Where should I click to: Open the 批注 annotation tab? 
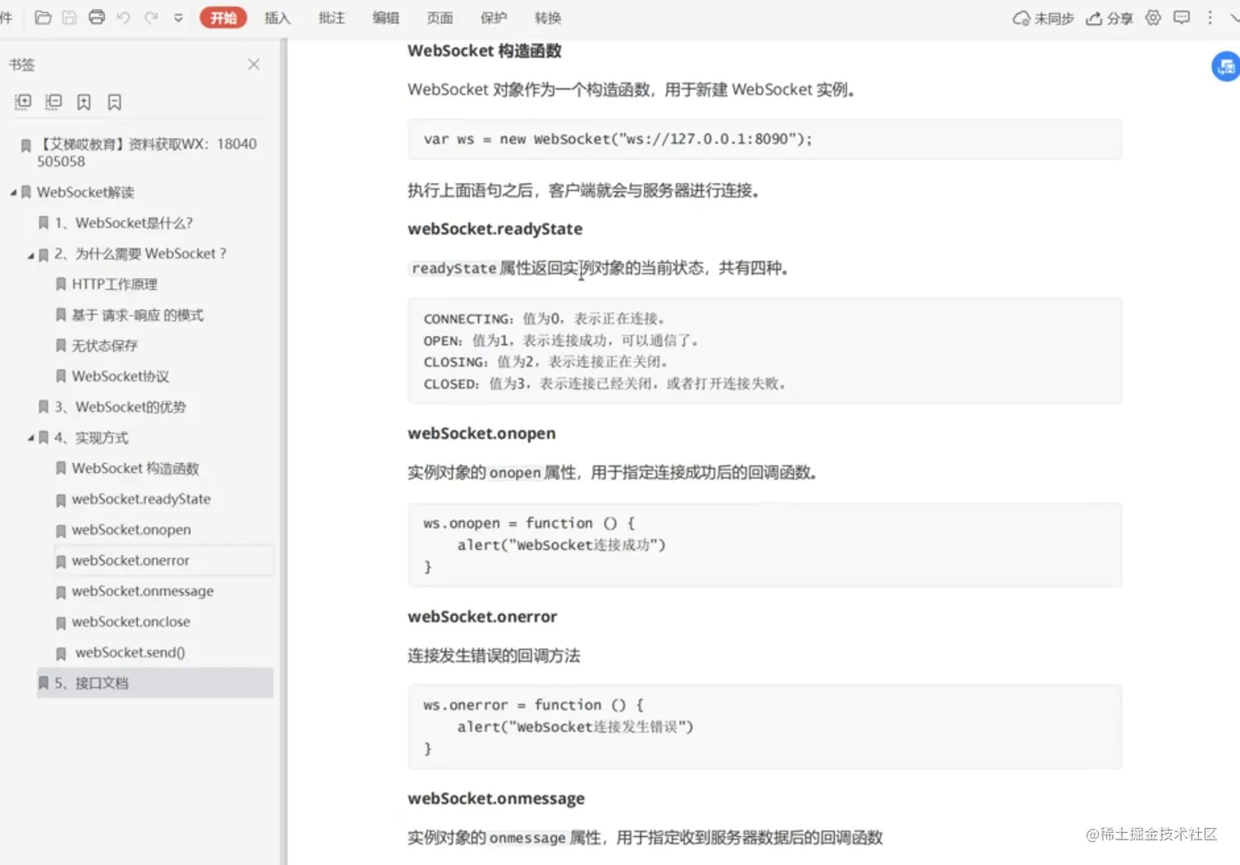(x=331, y=17)
